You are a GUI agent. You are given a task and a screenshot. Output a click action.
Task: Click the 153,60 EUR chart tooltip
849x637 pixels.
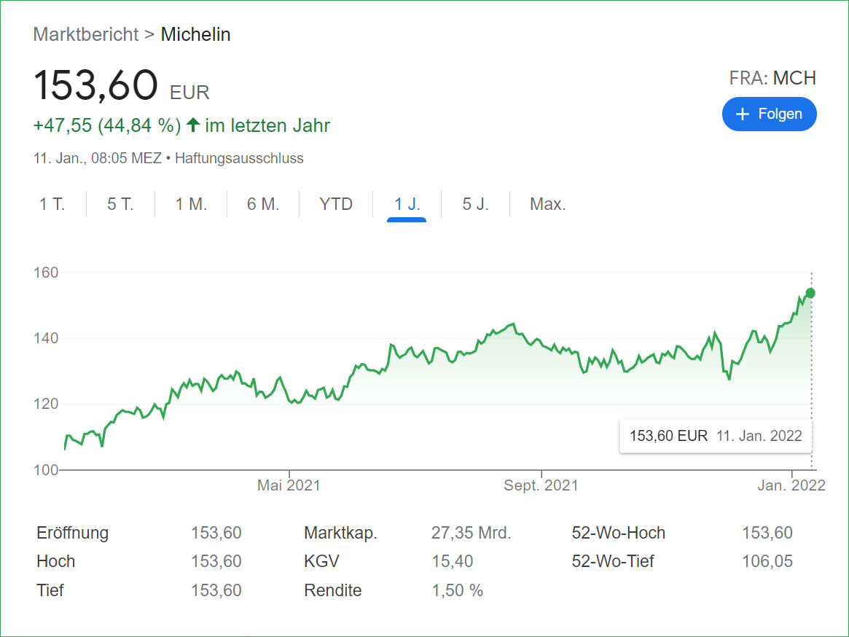point(716,436)
